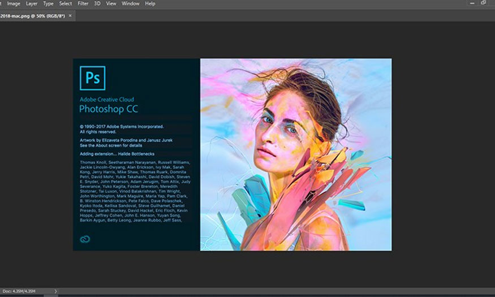Open the Filter menu
The height and width of the screenshot is (297, 495).
(83, 4)
